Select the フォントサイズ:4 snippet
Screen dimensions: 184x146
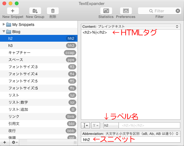pos(39,74)
